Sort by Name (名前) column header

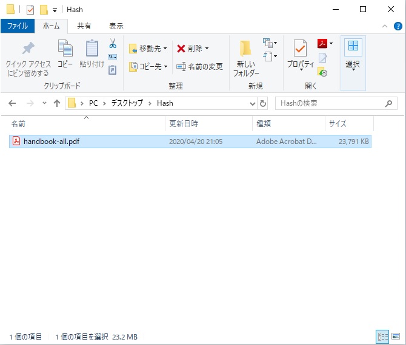(87, 123)
